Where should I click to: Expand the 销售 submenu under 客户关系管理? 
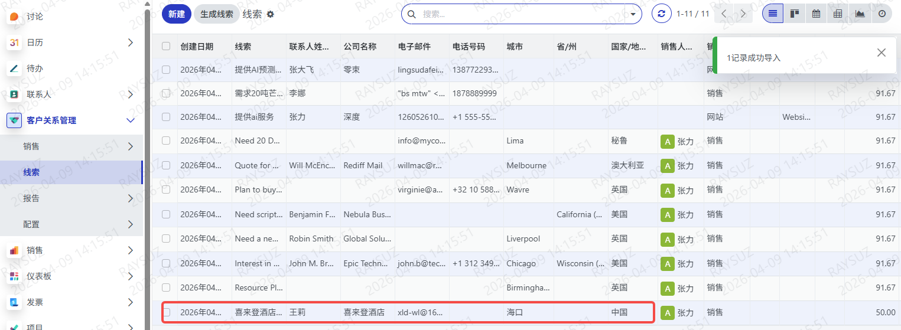131,146
